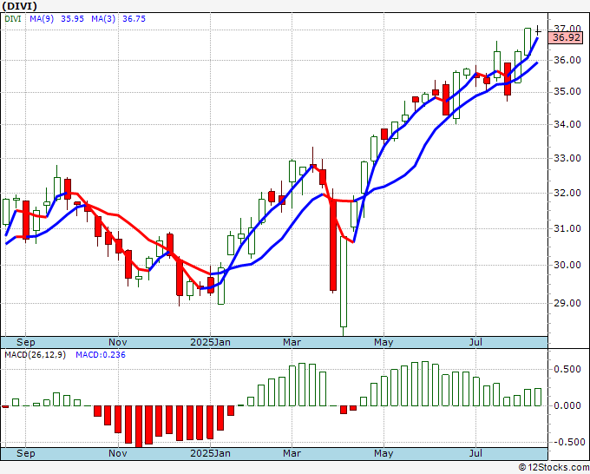Screen dimensions: 590x474
Task: Click May on the price chart time axis
Action: tap(383, 342)
